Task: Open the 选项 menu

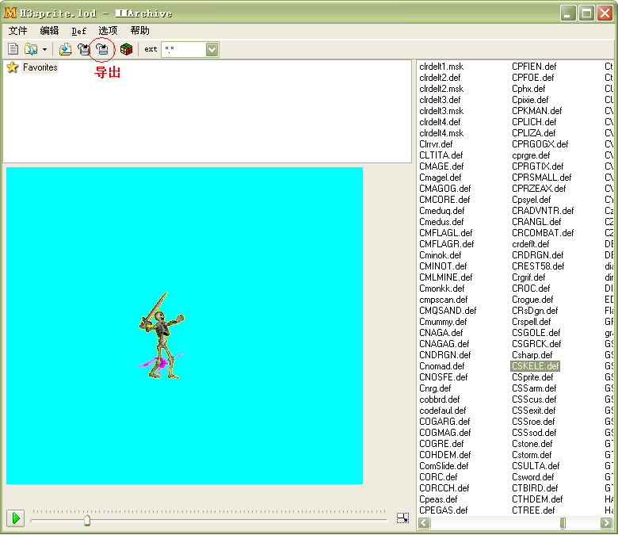Action: point(108,31)
